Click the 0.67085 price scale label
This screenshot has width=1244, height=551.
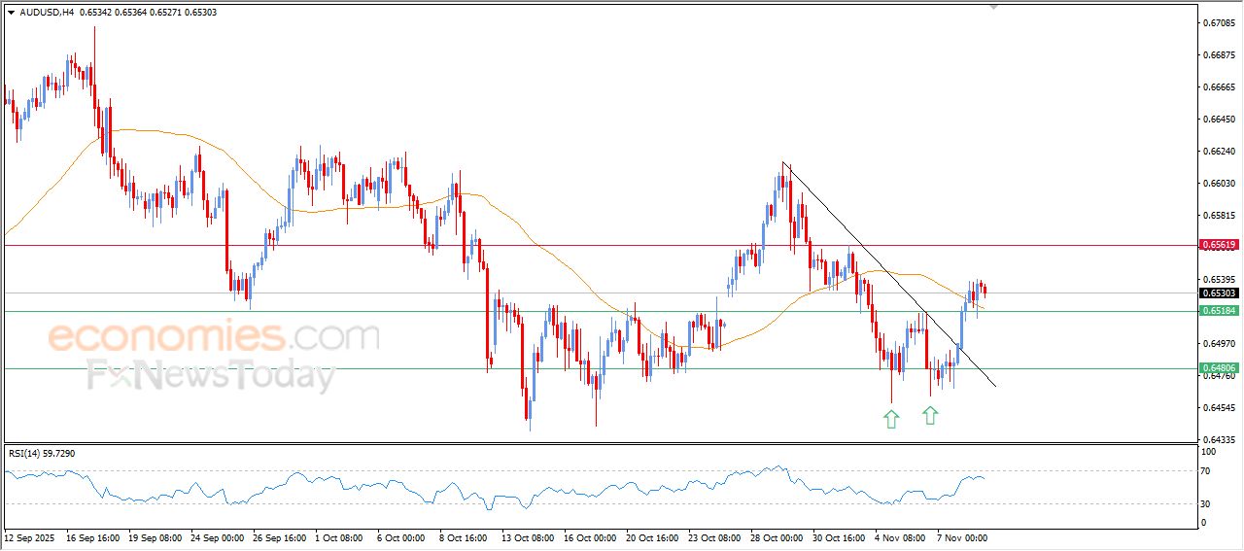point(1219,22)
